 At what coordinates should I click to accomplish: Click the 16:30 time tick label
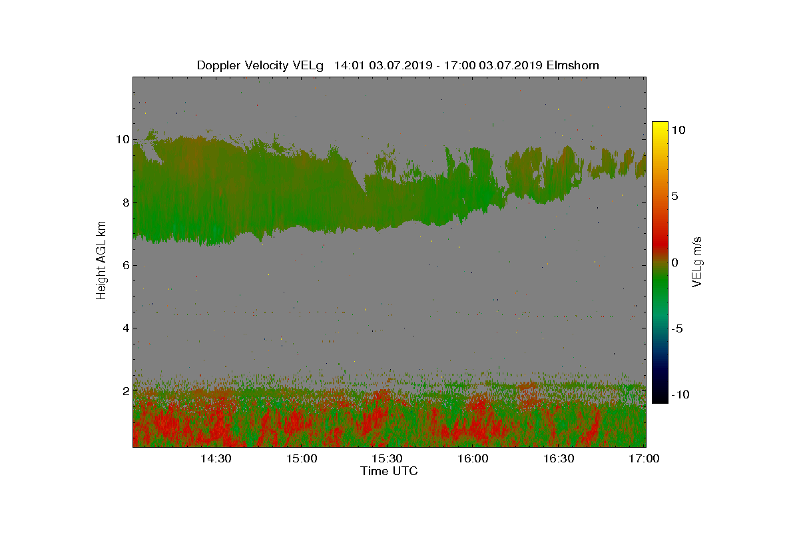pos(559,458)
